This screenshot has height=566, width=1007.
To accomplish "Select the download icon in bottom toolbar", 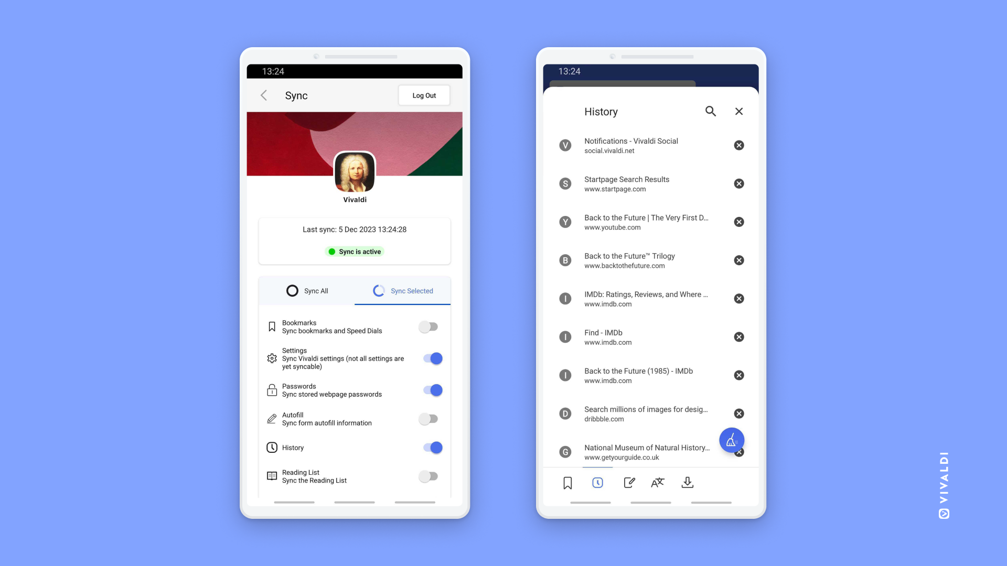I will coord(688,482).
